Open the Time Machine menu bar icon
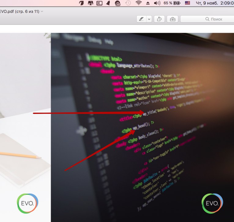The image size is (234, 222). coord(128,3)
